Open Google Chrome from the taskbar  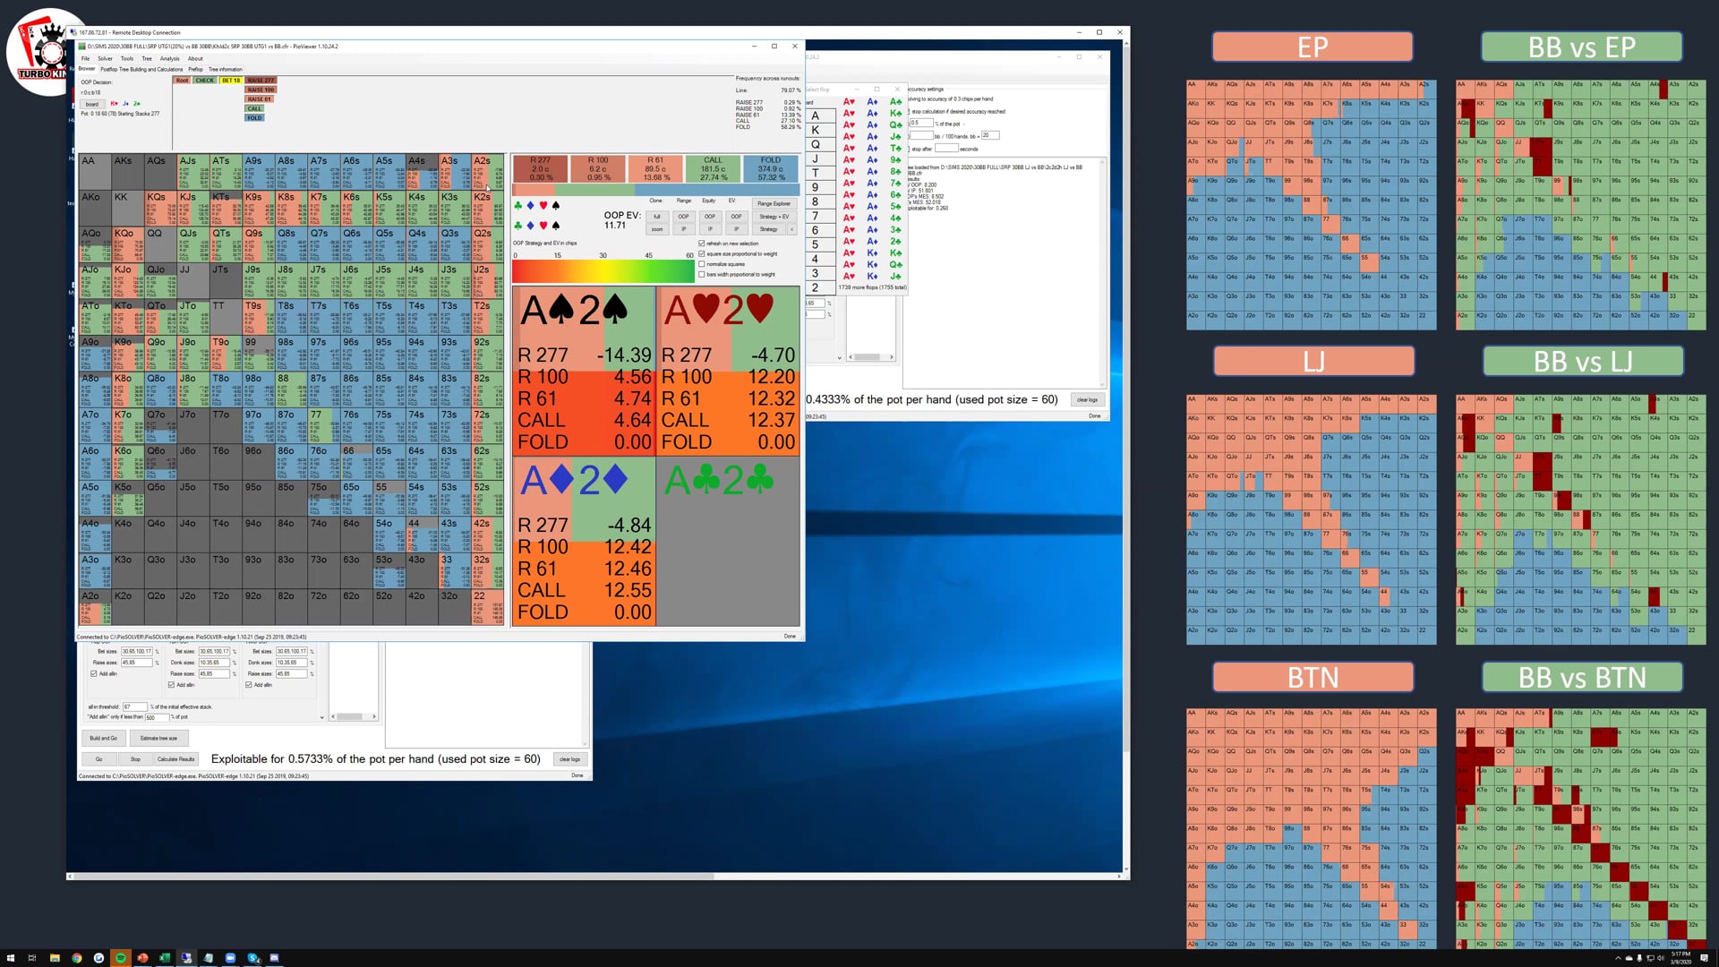point(76,957)
